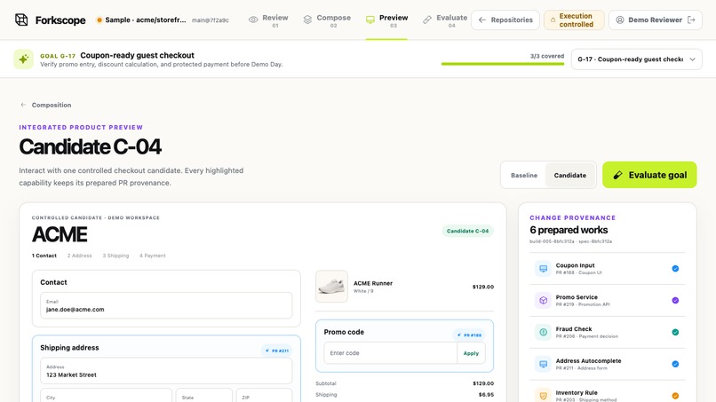This screenshot has height=402, width=716.
Task: Click the Demo Reviewer avatar icon
Action: (x=620, y=20)
